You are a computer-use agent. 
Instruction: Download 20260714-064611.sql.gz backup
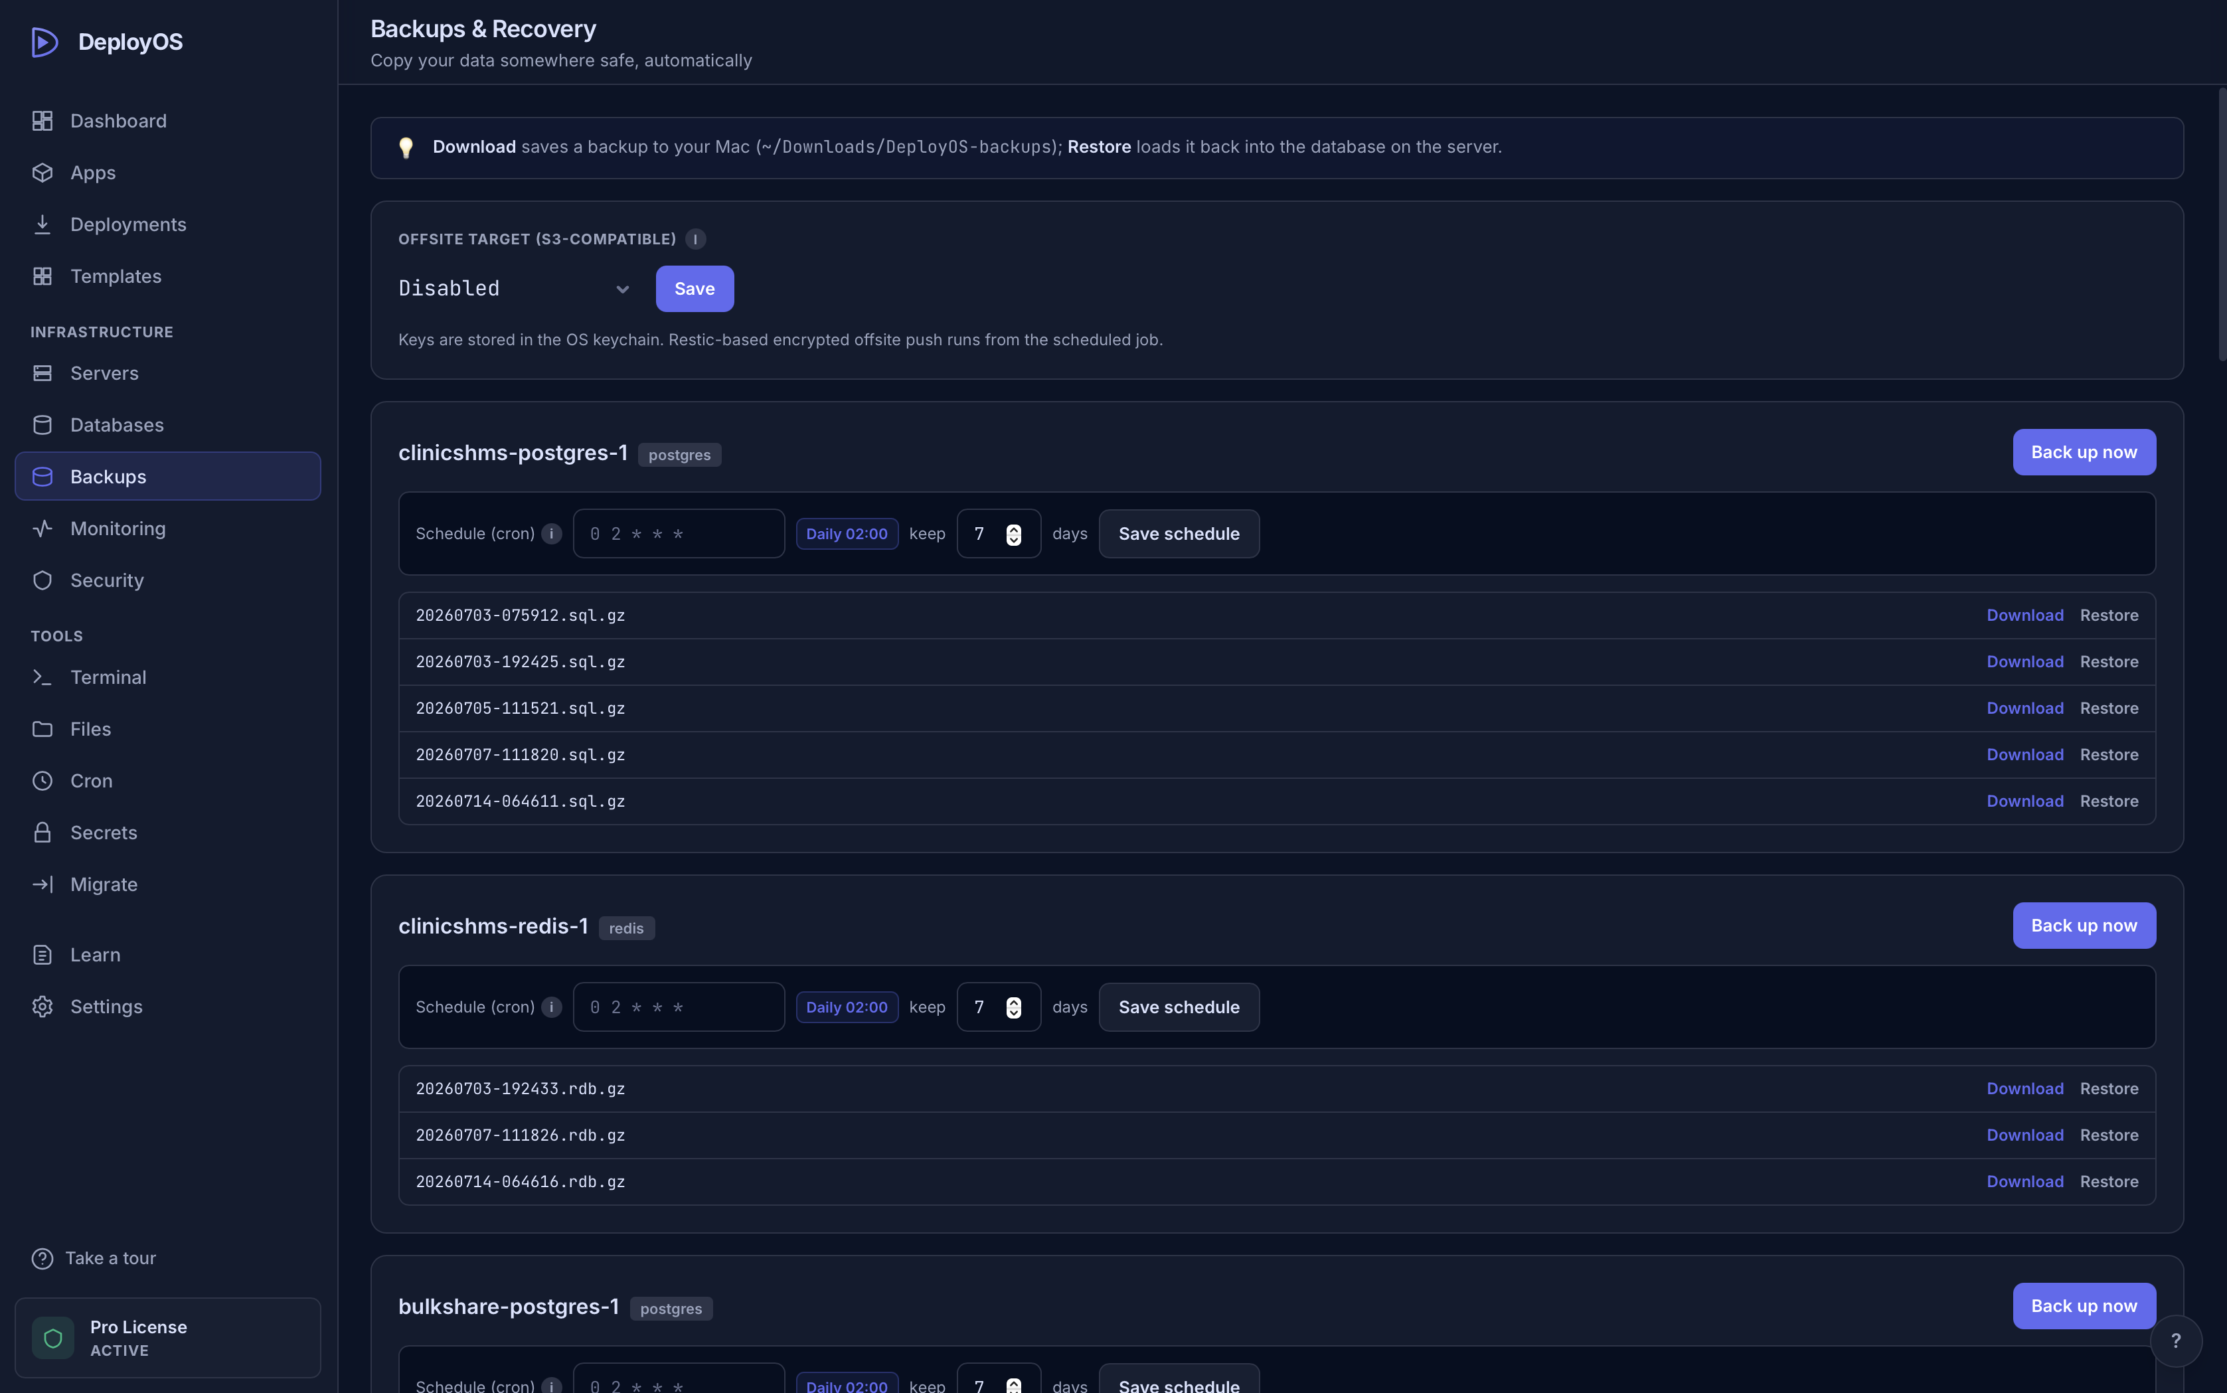click(x=2024, y=801)
